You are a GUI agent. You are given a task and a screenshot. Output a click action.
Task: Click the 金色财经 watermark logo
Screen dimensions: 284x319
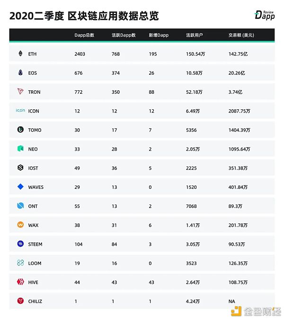pyautogui.click(x=256, y=310)
